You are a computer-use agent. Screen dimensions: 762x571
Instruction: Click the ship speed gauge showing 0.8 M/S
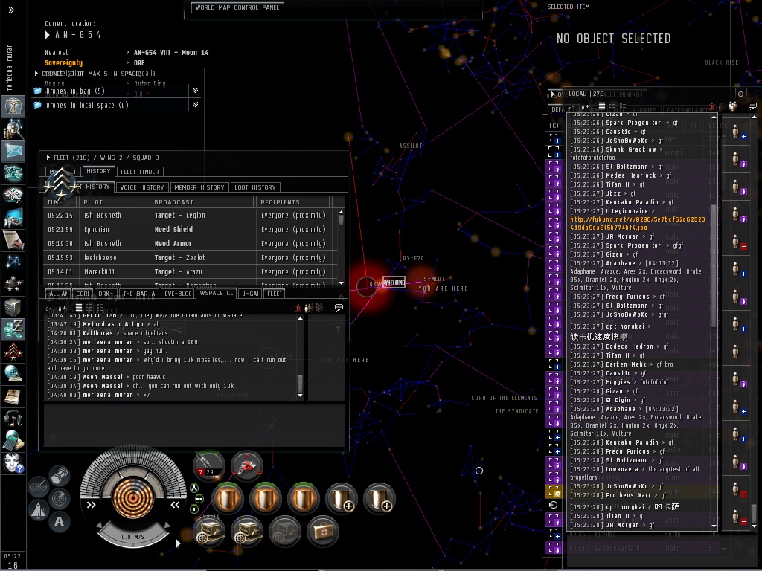click(132, 537)
